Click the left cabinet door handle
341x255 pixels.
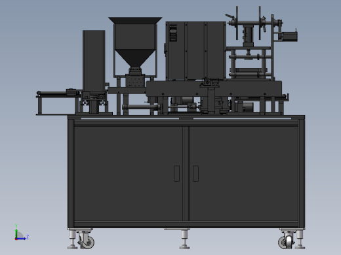176,173
